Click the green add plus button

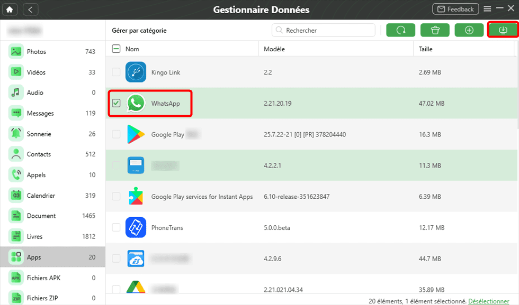(469, 30)
